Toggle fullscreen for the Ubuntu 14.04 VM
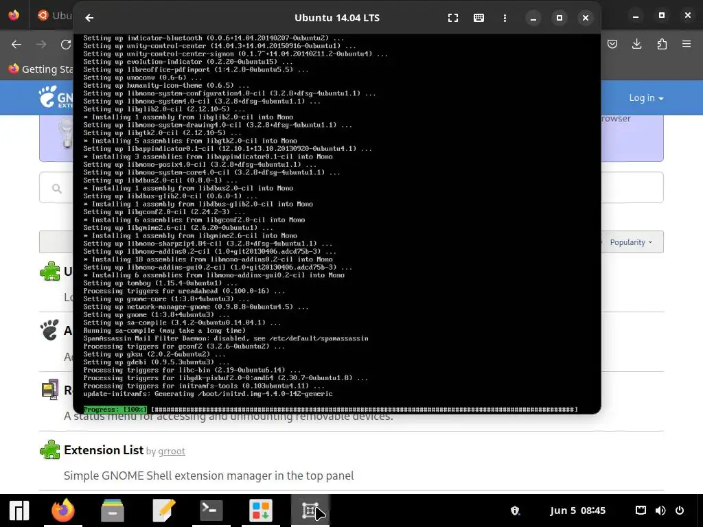703x527 pixels. (453, 18)
